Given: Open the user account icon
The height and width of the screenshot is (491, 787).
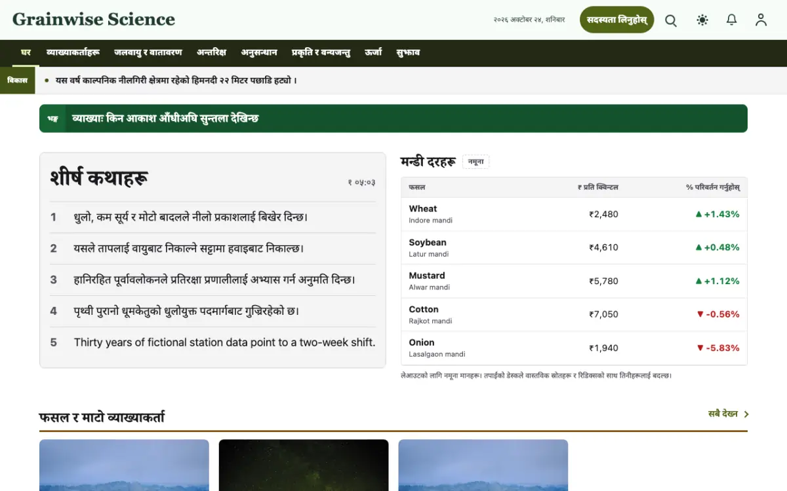Looking at the screenshot, I should 761,20.
